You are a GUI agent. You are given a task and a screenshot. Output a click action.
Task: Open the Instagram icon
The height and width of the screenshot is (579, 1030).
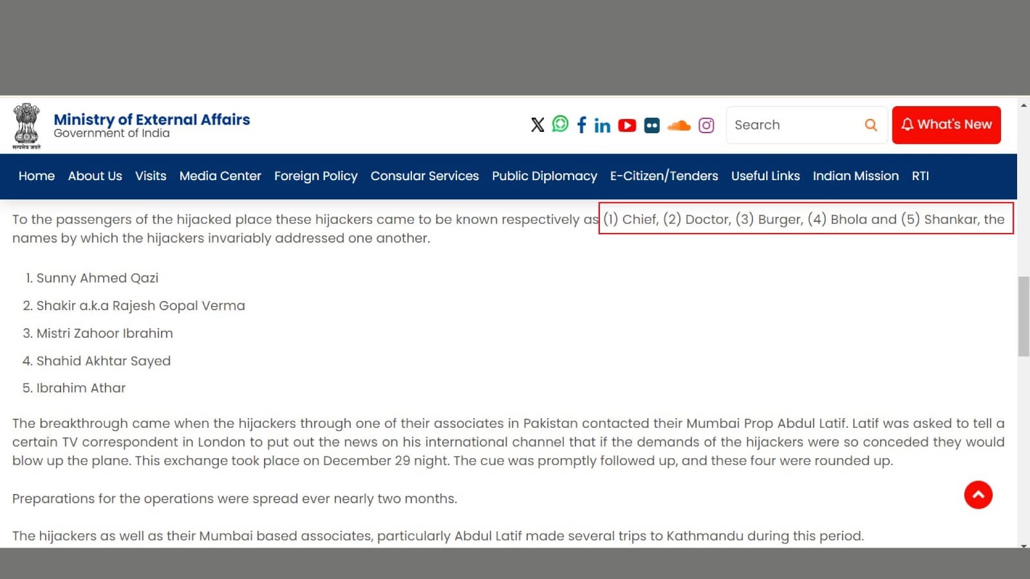pyautogui.click(x=706, y=125)
